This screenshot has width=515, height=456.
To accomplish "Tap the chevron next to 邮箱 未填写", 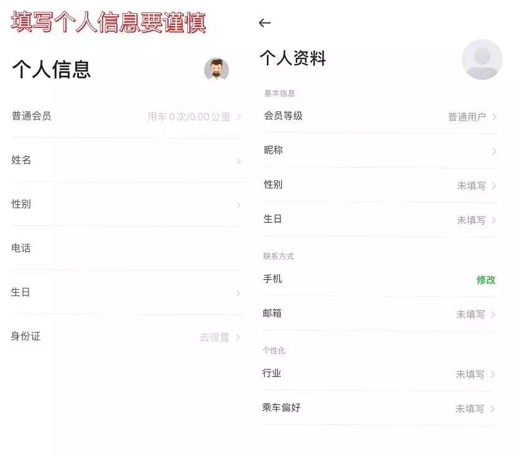I will pyautogui.click(x=493, y=315).
